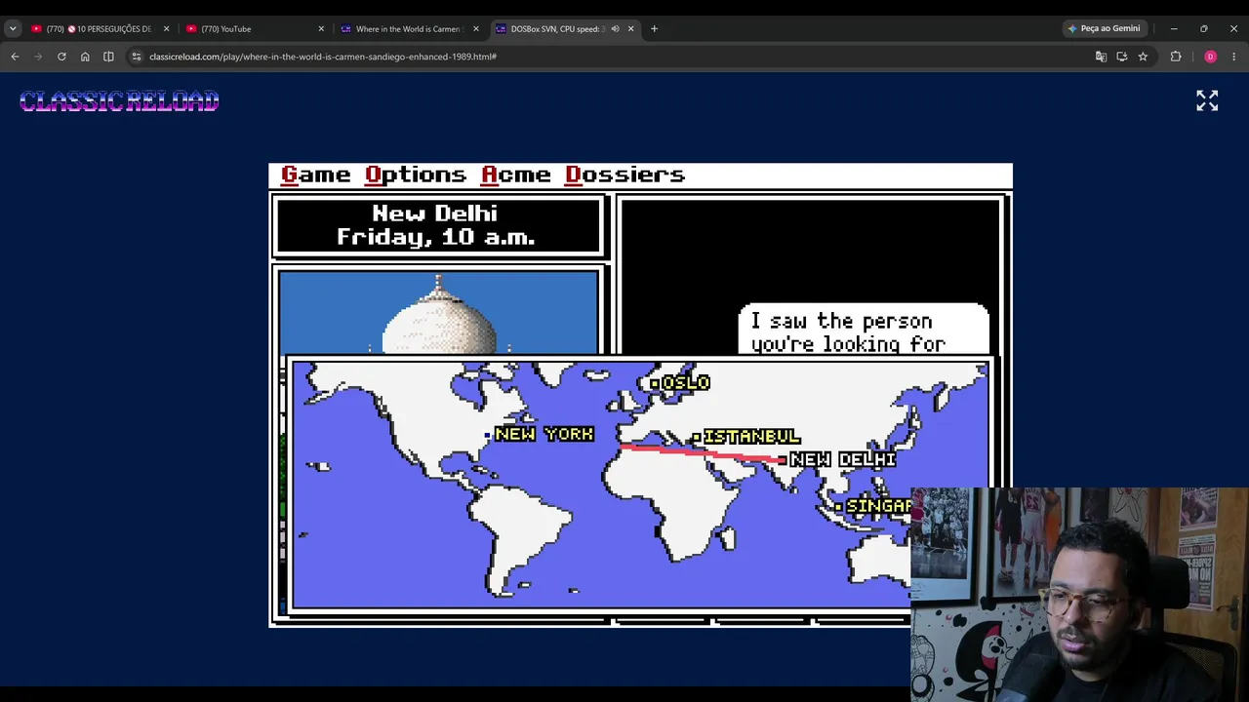Enter fullscreen mode for the game
Image resolution: width=1249 pixels, height=702 pixels.
[x=1207, y=100]
